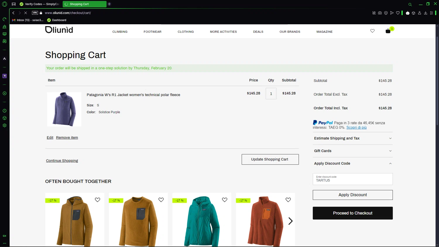This screenshot has width=439, height=247.
Task: Switch to the Verify Codes SimplyCodes tab
Action: point(40,4)
